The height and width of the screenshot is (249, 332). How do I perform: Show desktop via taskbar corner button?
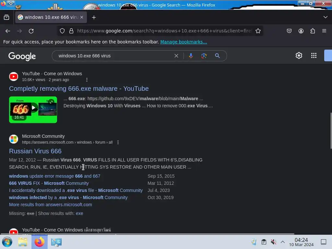(x=324, y=242)
